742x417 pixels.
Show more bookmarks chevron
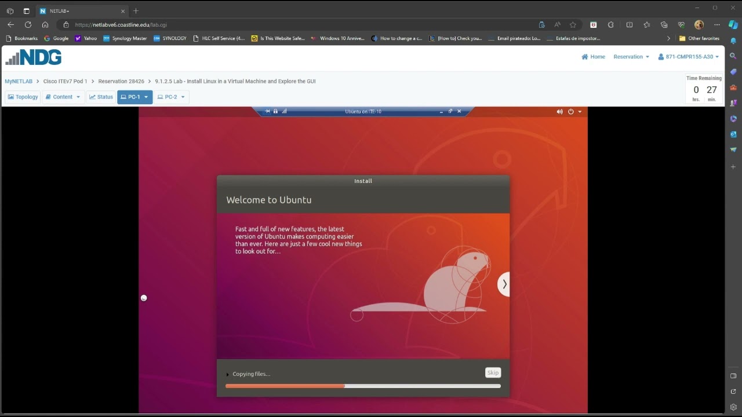tap(668, 39)
